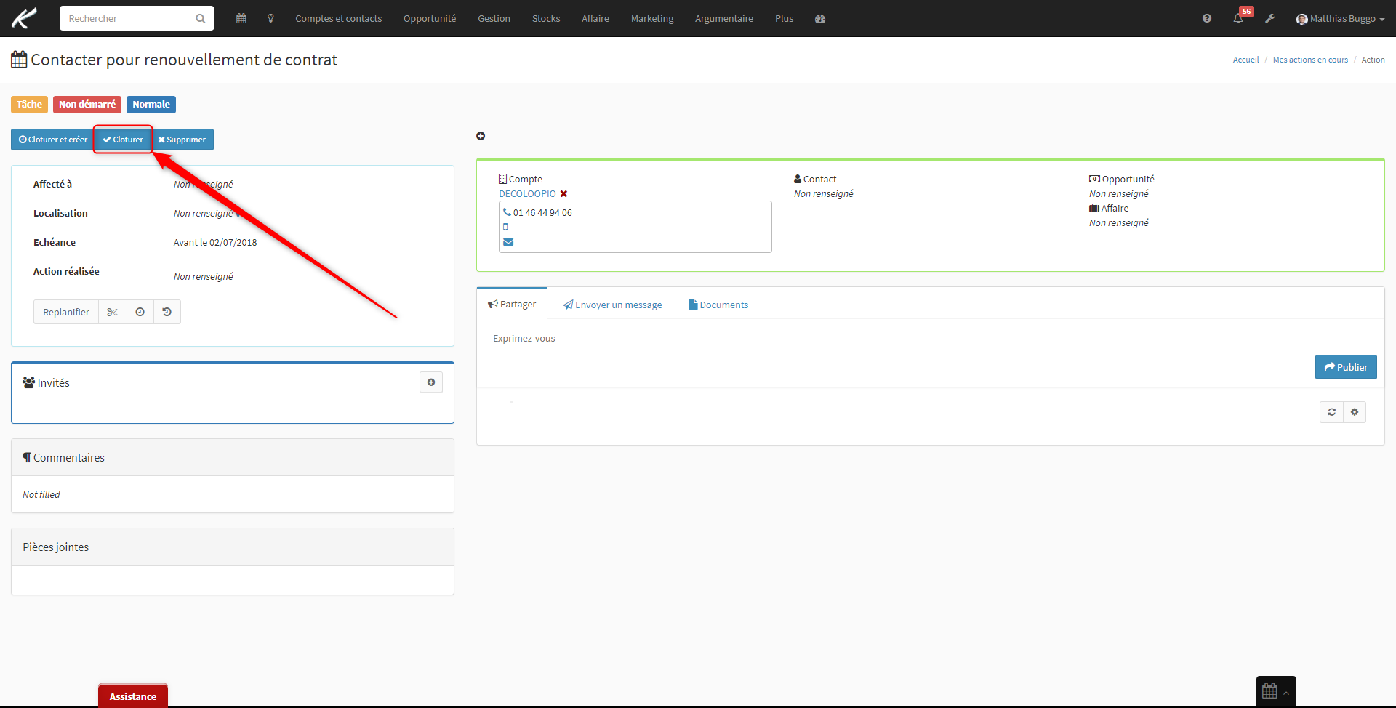The height and width of the screenshot is (708, 1396).
Task: Click the Cloturer et créer button
Action: (x=52, y=140)
